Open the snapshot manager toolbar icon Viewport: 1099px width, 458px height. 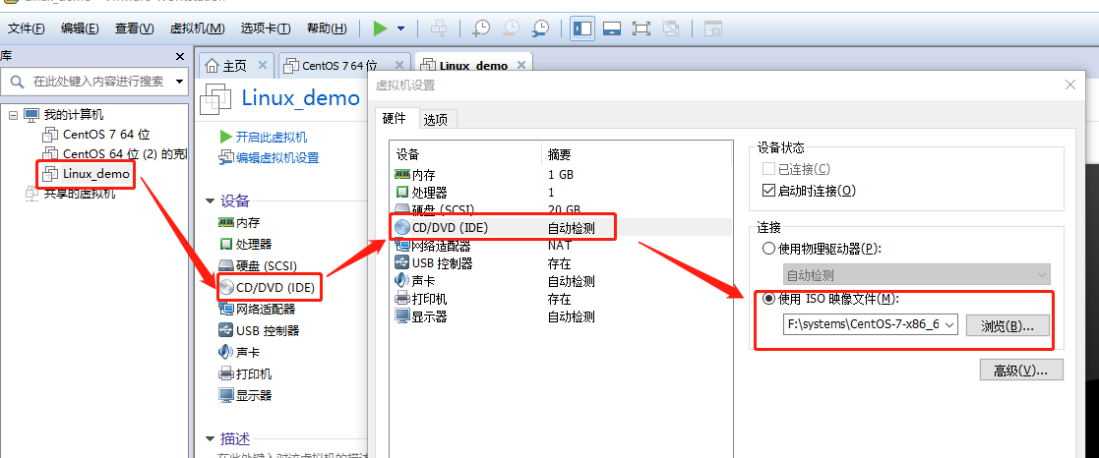point(540,29)
